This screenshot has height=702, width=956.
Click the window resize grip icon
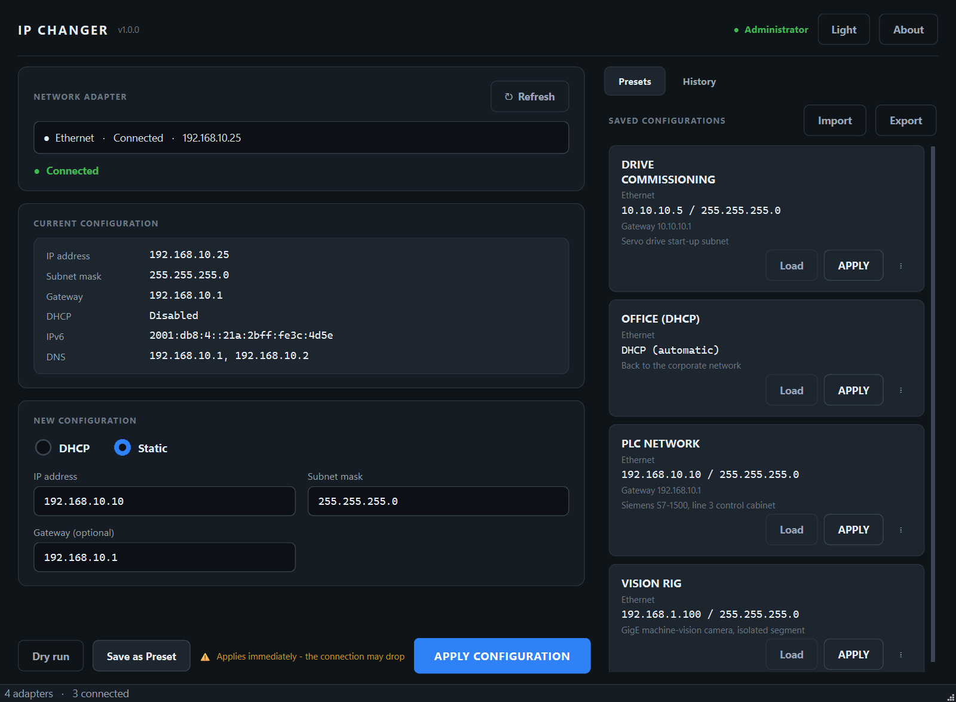[x=951, y=697]
